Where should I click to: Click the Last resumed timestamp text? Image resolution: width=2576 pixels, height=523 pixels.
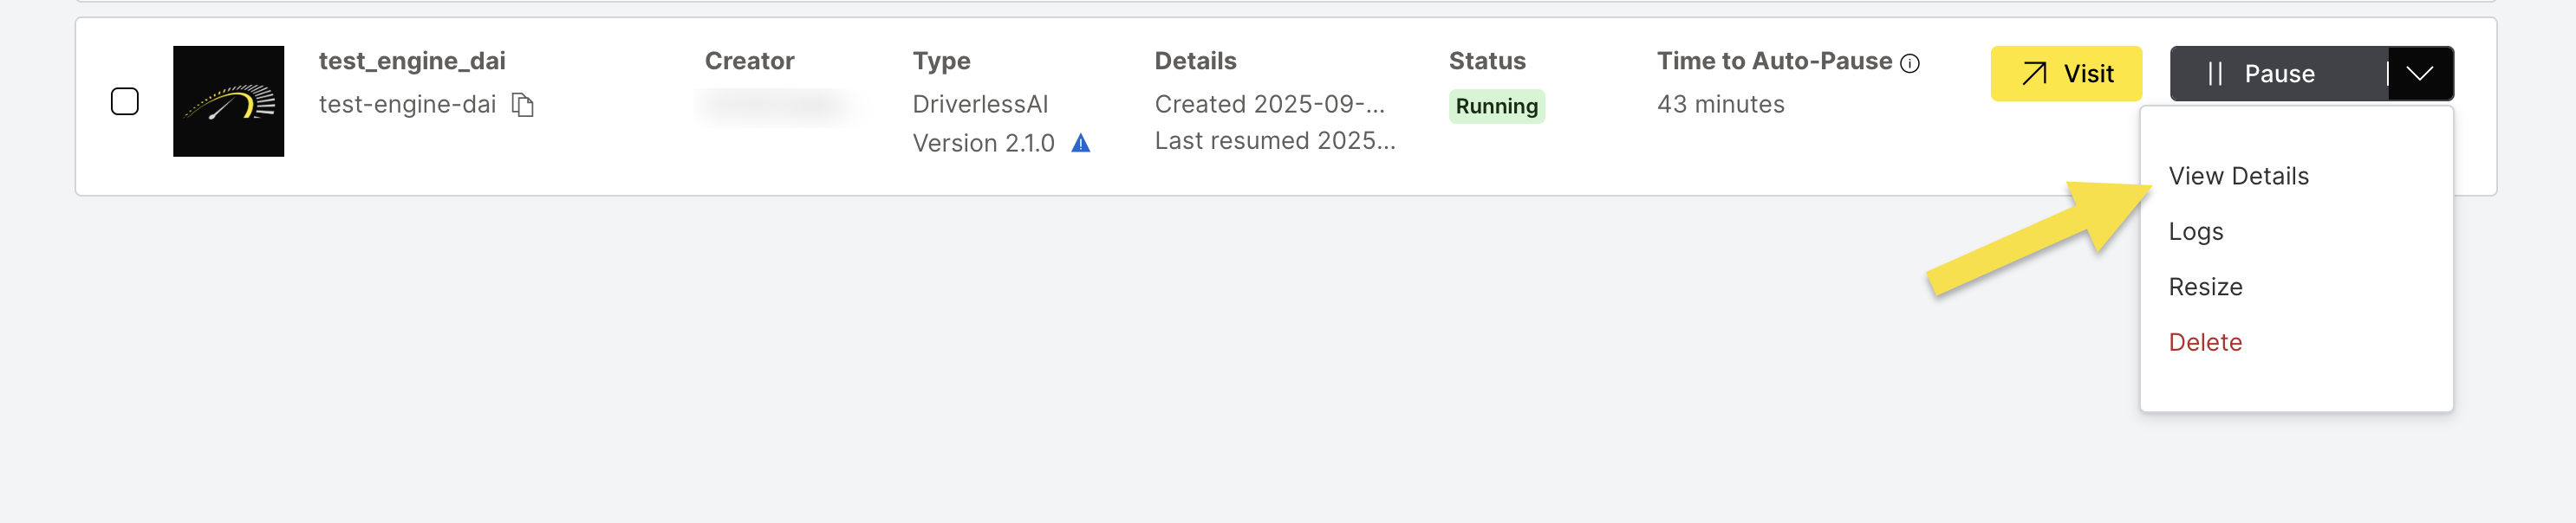pyautogui.click(x=1274, y=141)
